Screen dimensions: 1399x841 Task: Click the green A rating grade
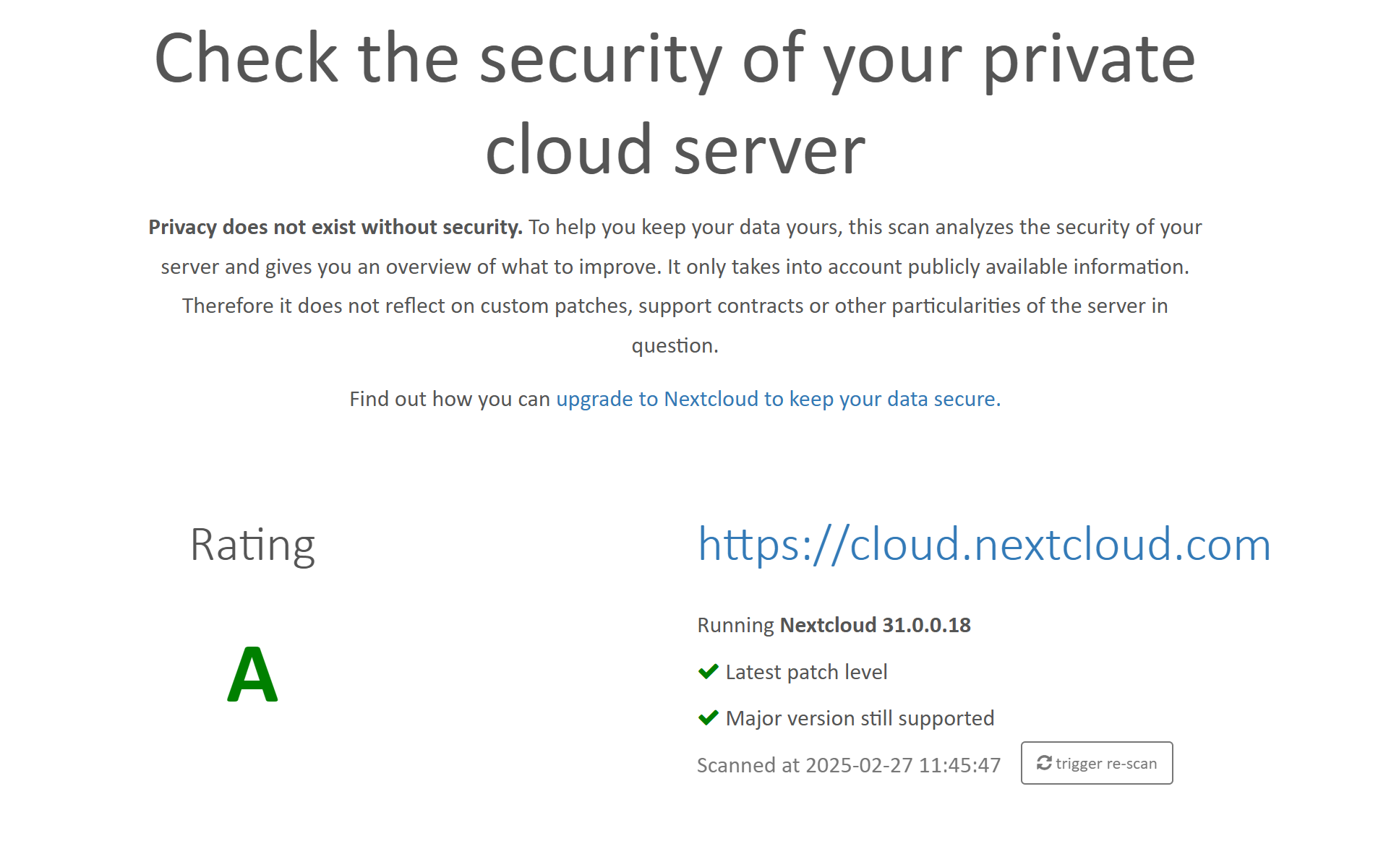[252, 674]
